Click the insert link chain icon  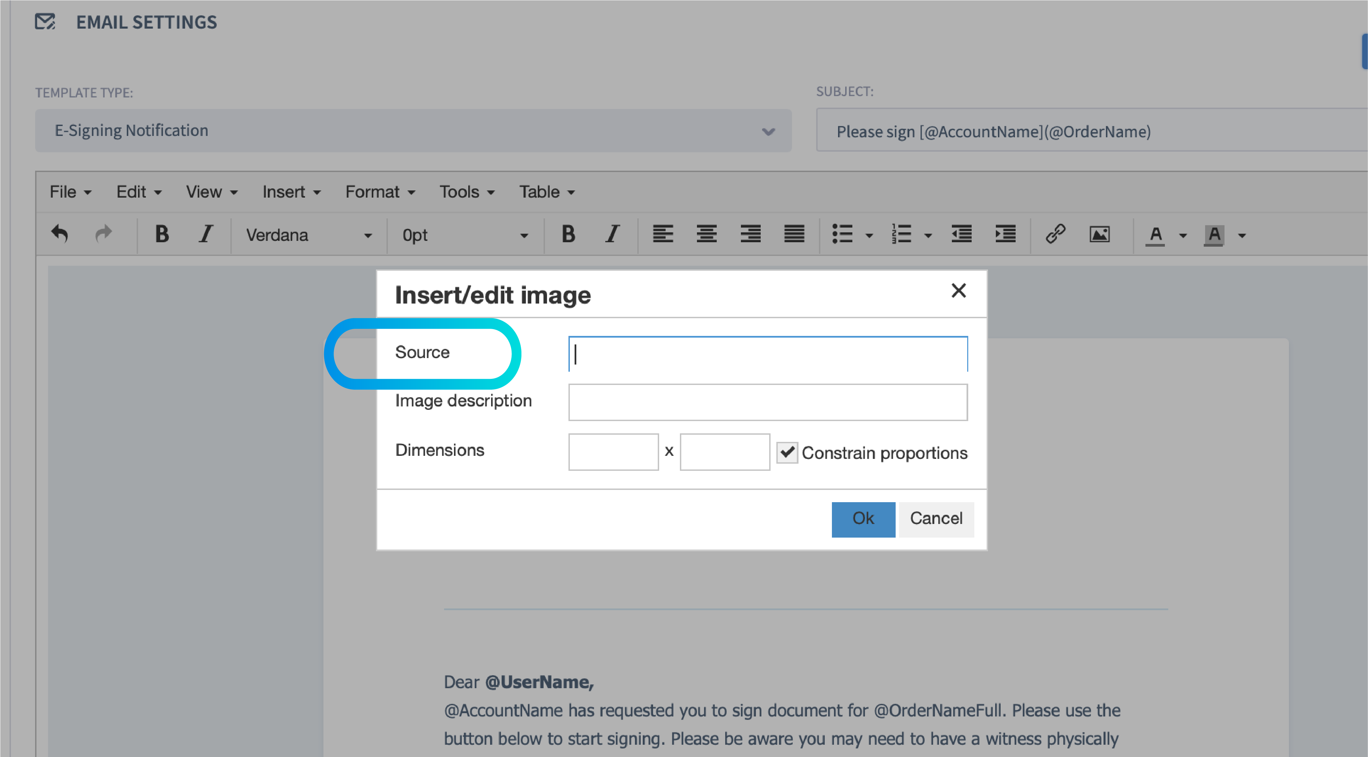(1055, 234)
